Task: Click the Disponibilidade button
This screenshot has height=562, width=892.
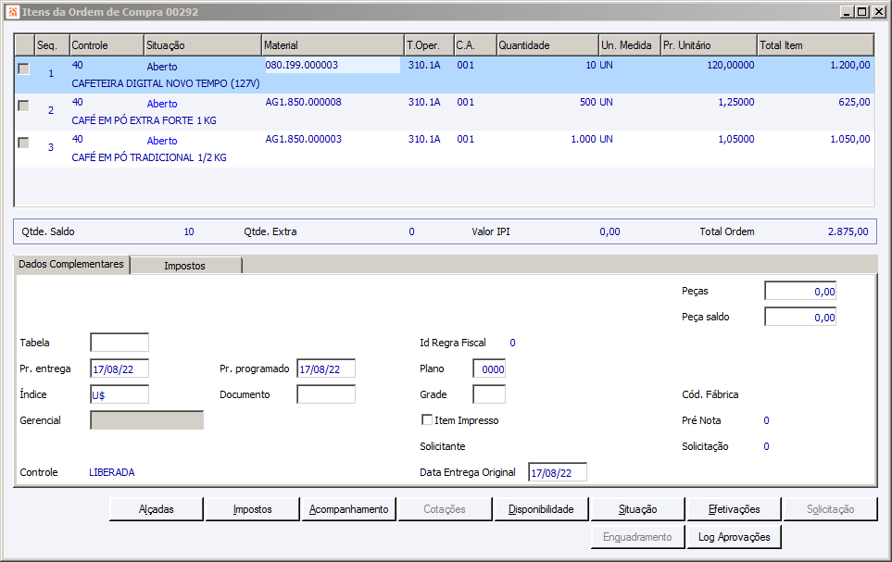Action: tap(541, 509)
